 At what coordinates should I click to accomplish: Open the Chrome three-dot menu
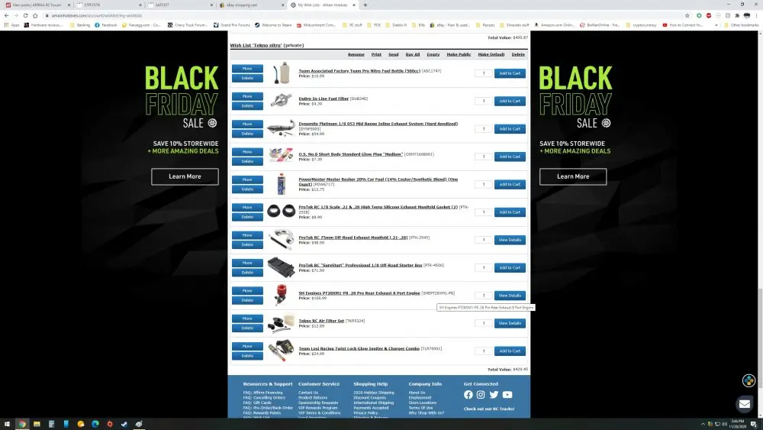point(756,15)
